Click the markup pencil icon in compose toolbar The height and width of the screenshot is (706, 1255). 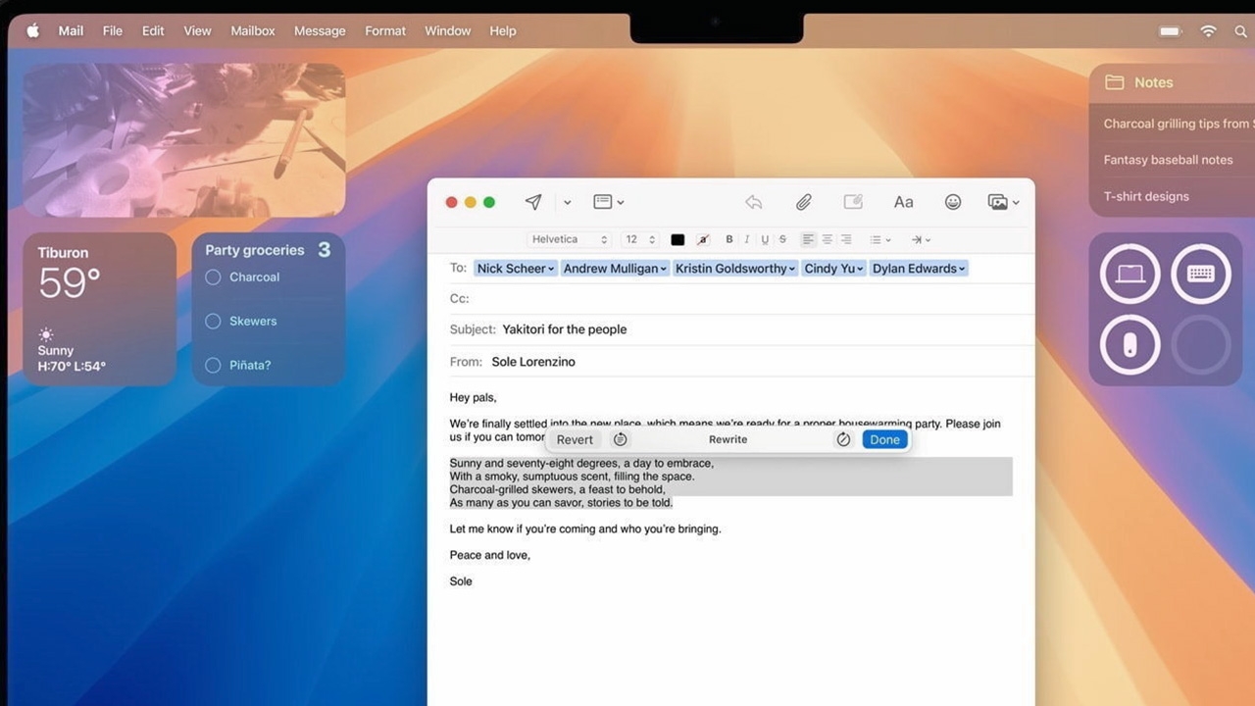coord(853,202)
